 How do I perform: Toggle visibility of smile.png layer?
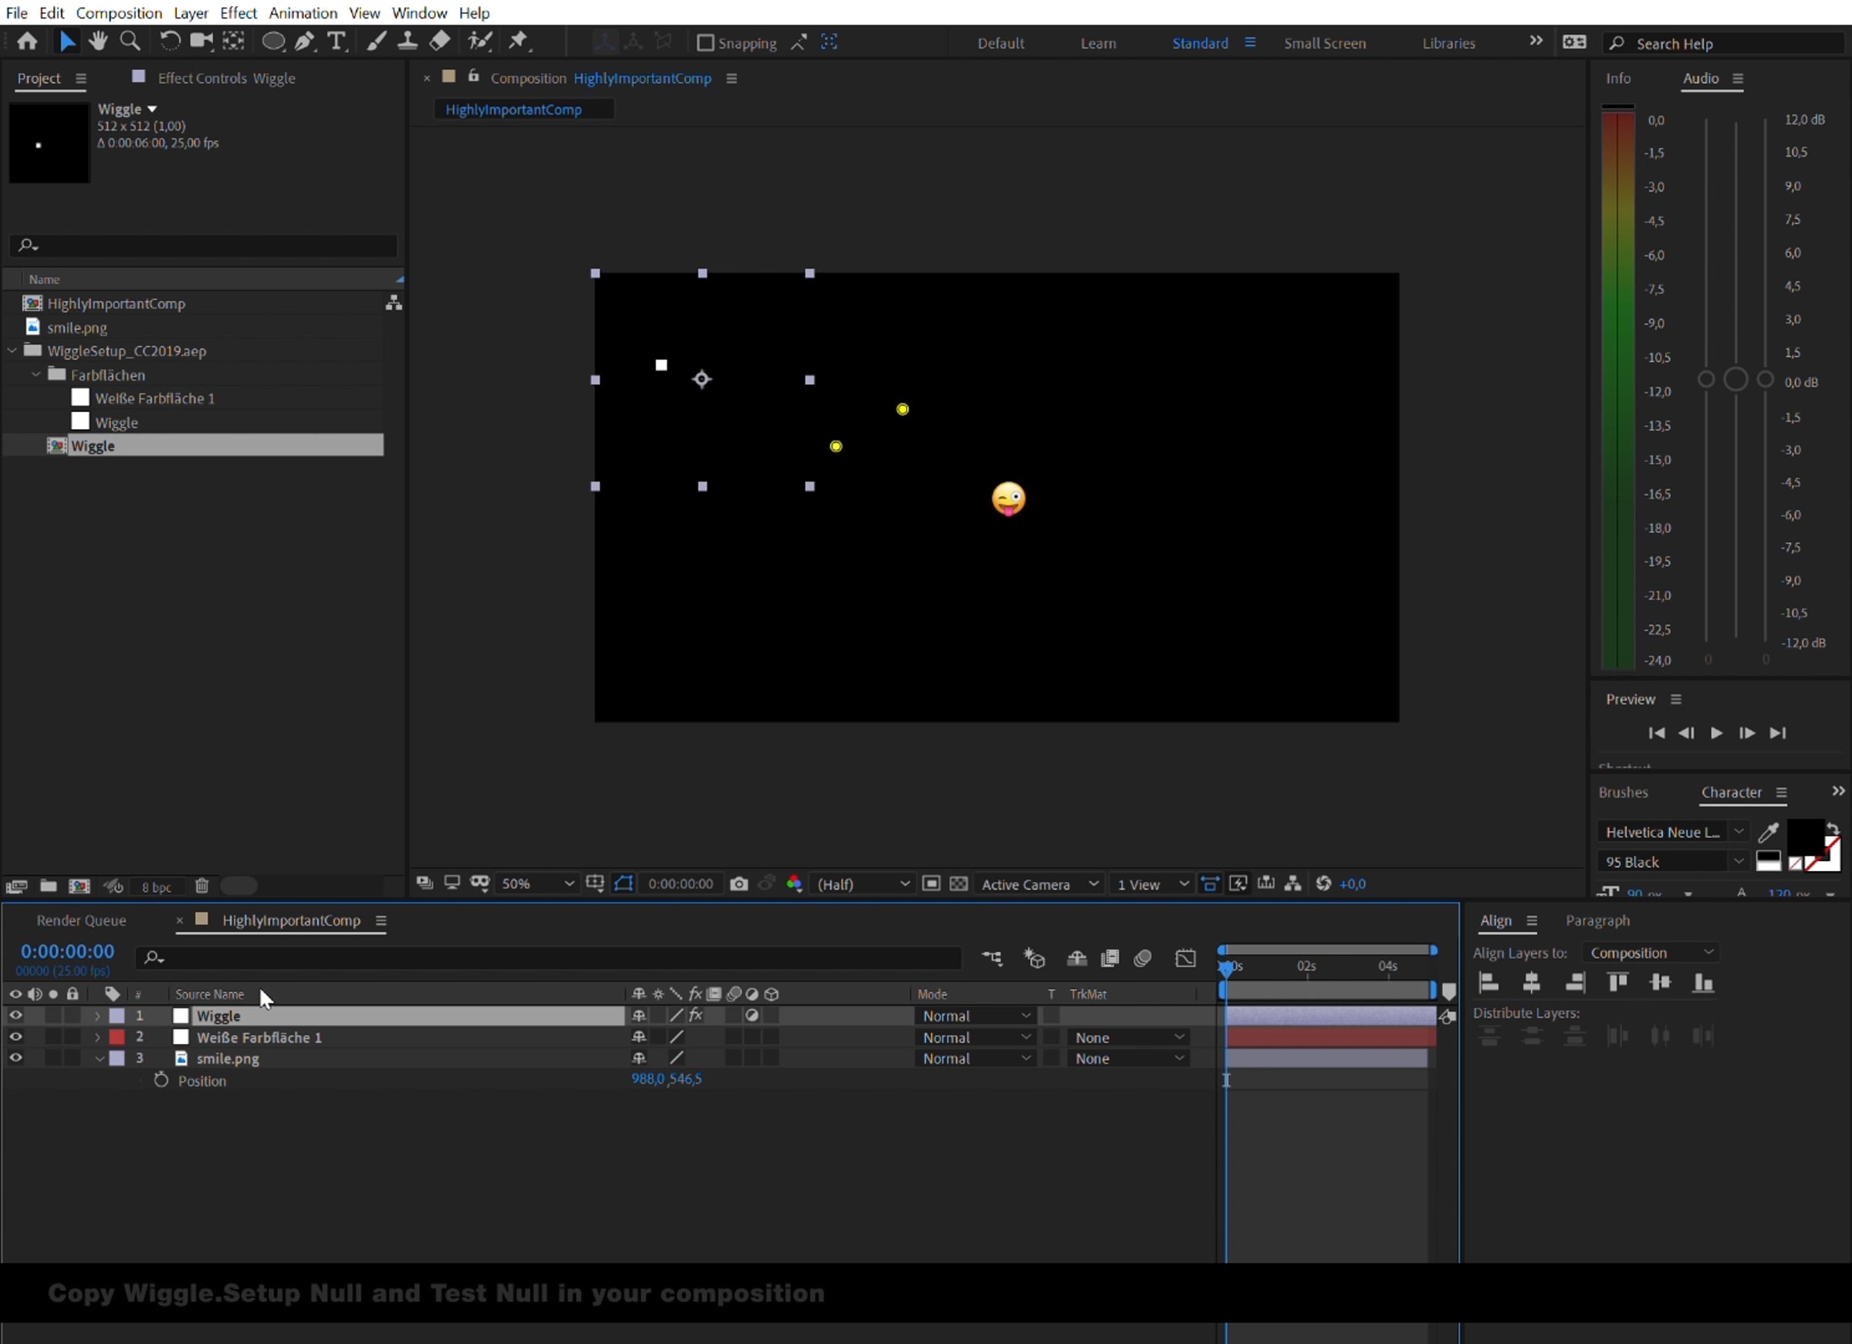15,1059
